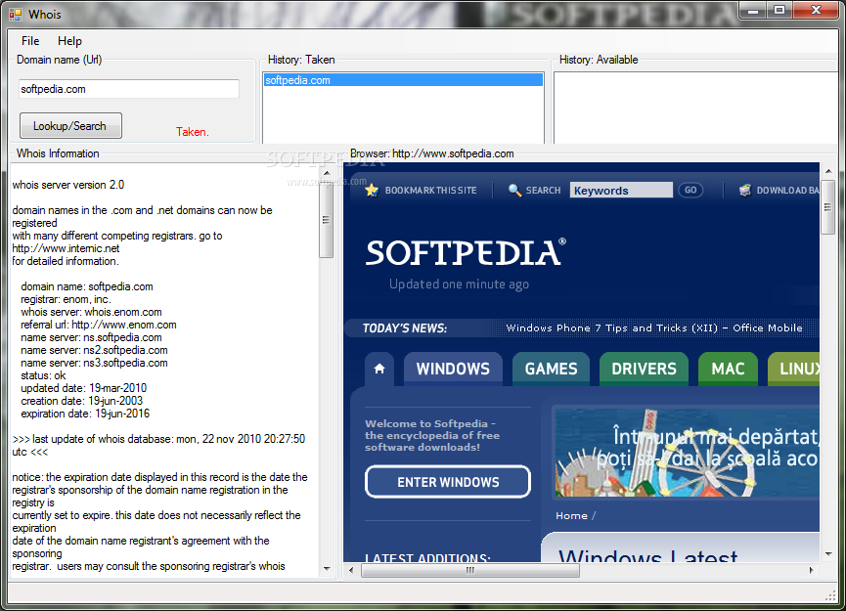Click browser horizontal scroll left arrow
Screen dimensions: 846x611
351,570
